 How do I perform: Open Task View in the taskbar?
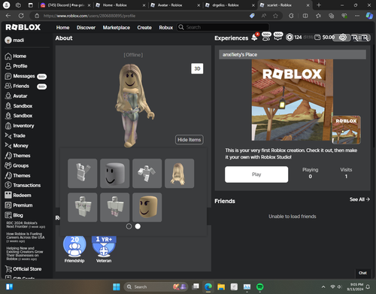click(x=196, y=286)
